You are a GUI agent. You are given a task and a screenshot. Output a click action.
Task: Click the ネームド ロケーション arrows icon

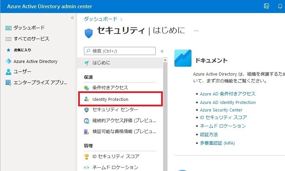click(86, 168)
